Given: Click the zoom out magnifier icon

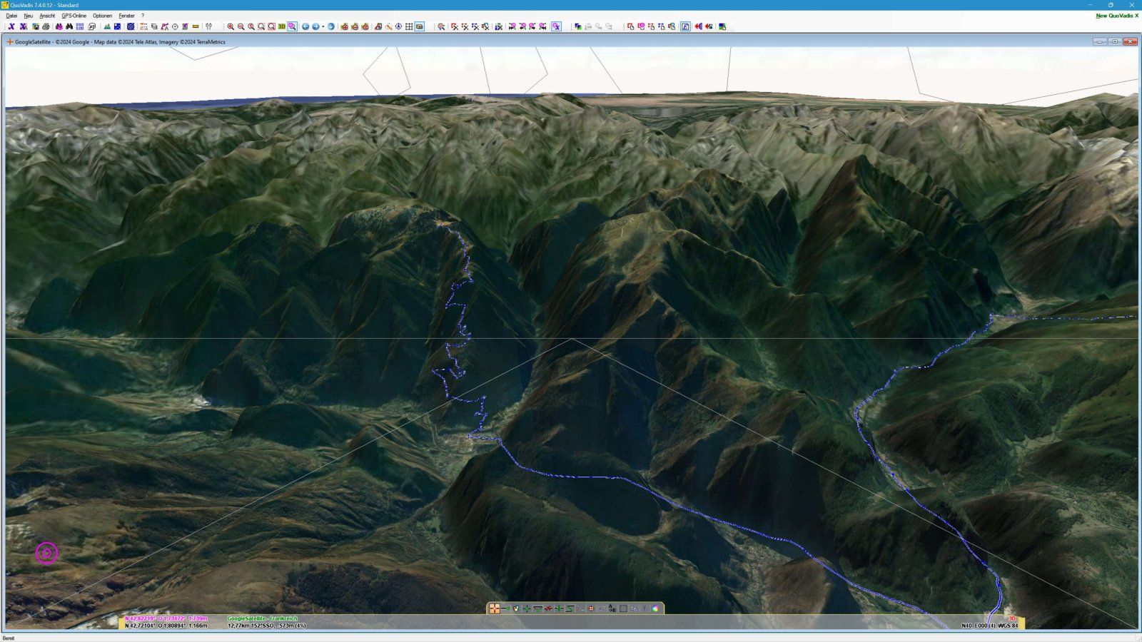Looking at the screenshot, I should pos(241,26).
